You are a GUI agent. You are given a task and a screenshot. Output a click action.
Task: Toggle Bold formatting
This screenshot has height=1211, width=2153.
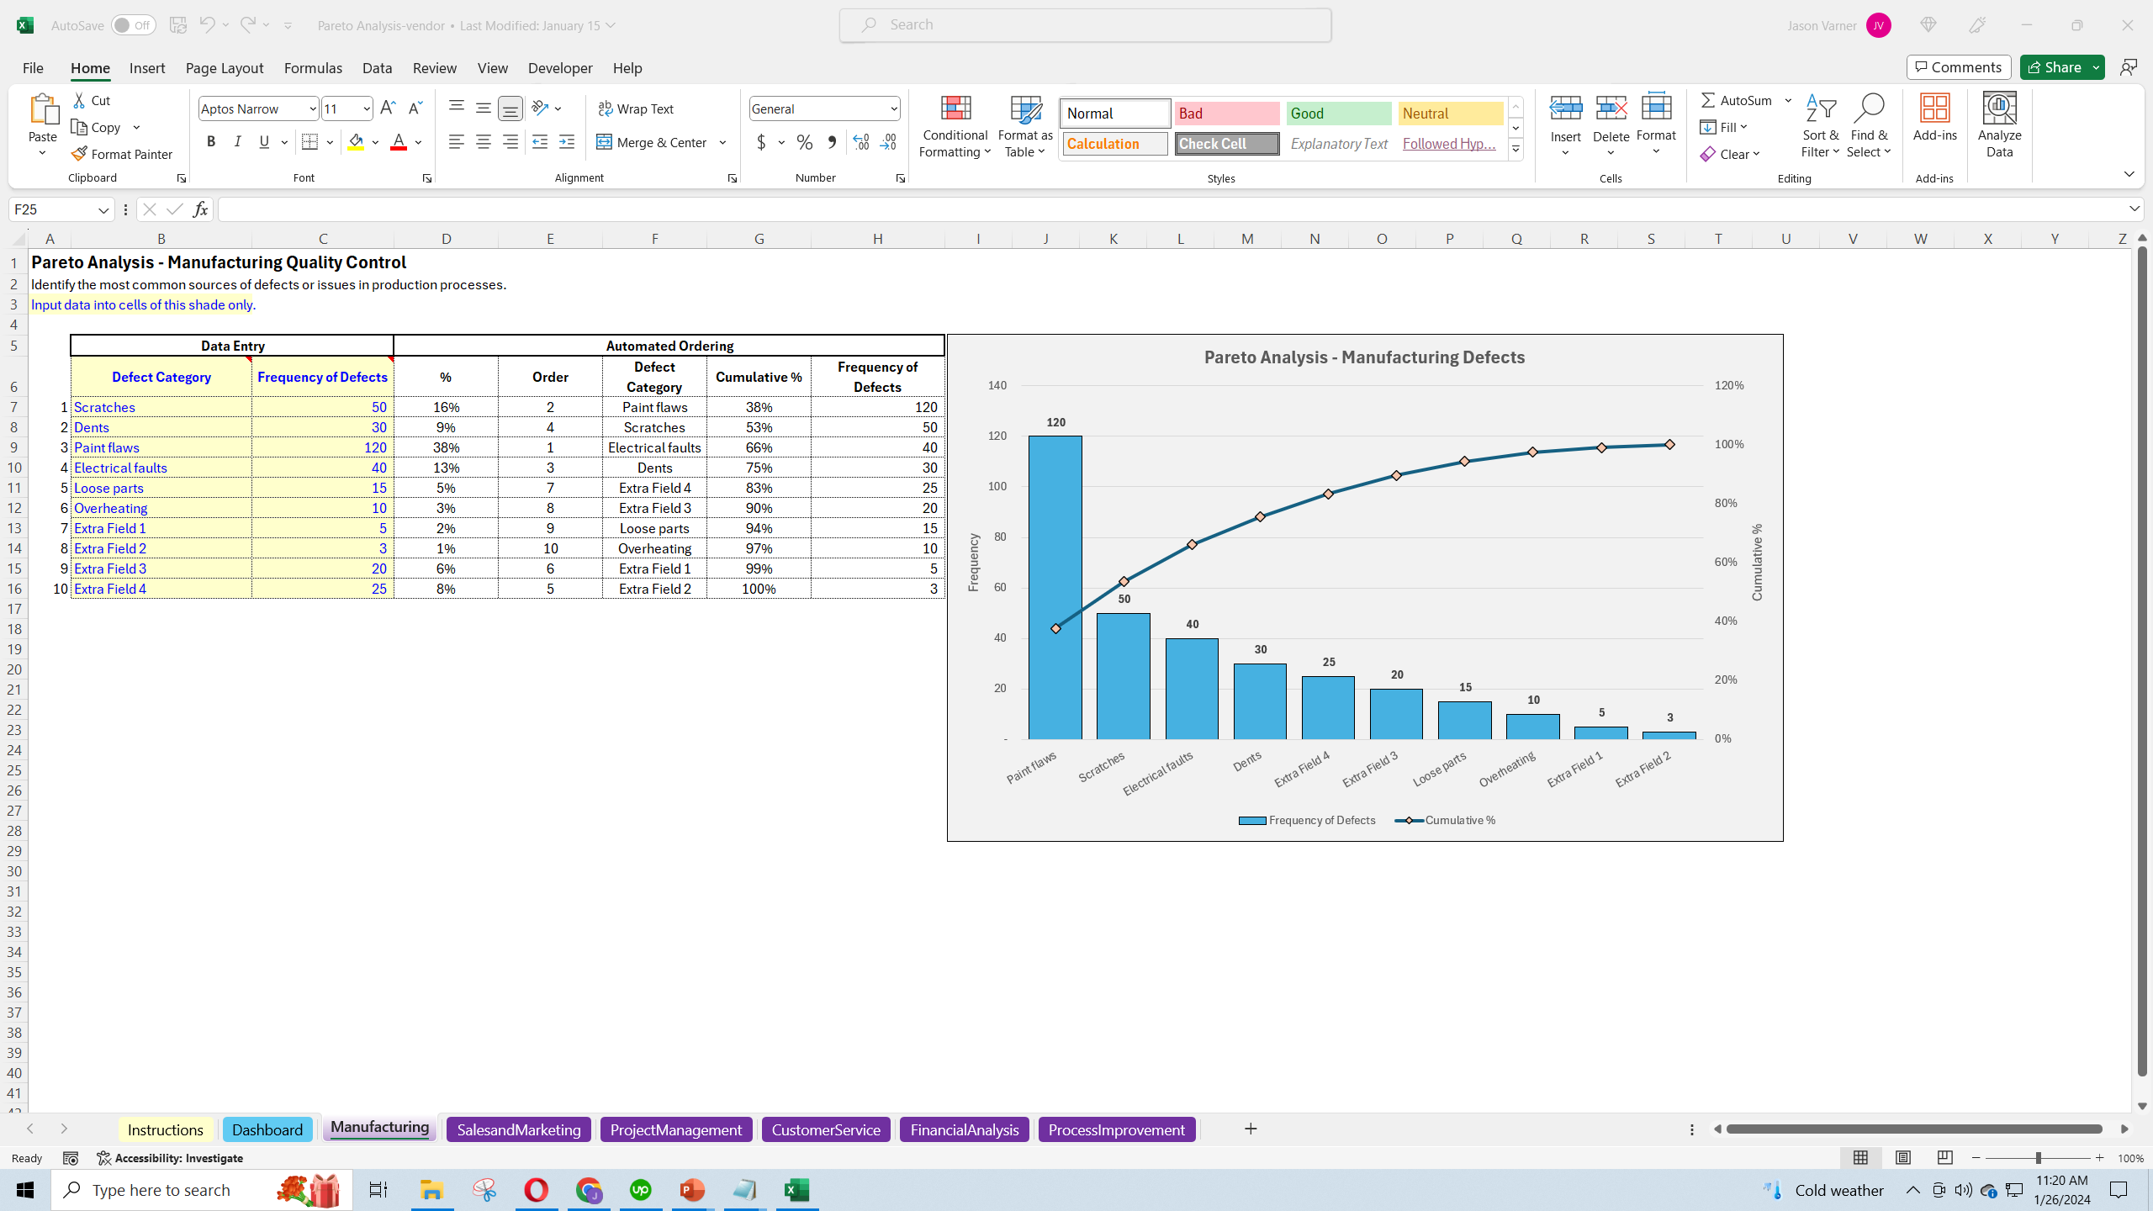pyautogui.click(x=211, y=142)
